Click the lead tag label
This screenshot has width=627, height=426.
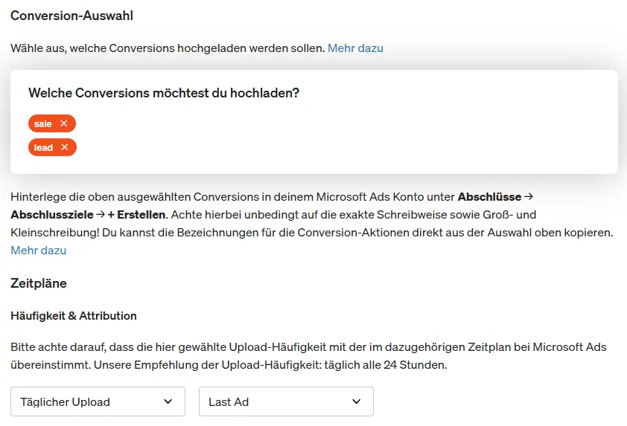tap(43, 148)
